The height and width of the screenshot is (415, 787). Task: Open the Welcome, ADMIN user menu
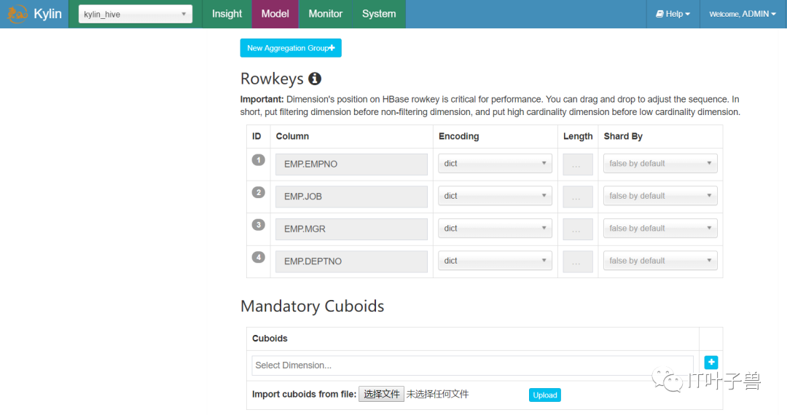pyautogui.click(x=743, y=14)
